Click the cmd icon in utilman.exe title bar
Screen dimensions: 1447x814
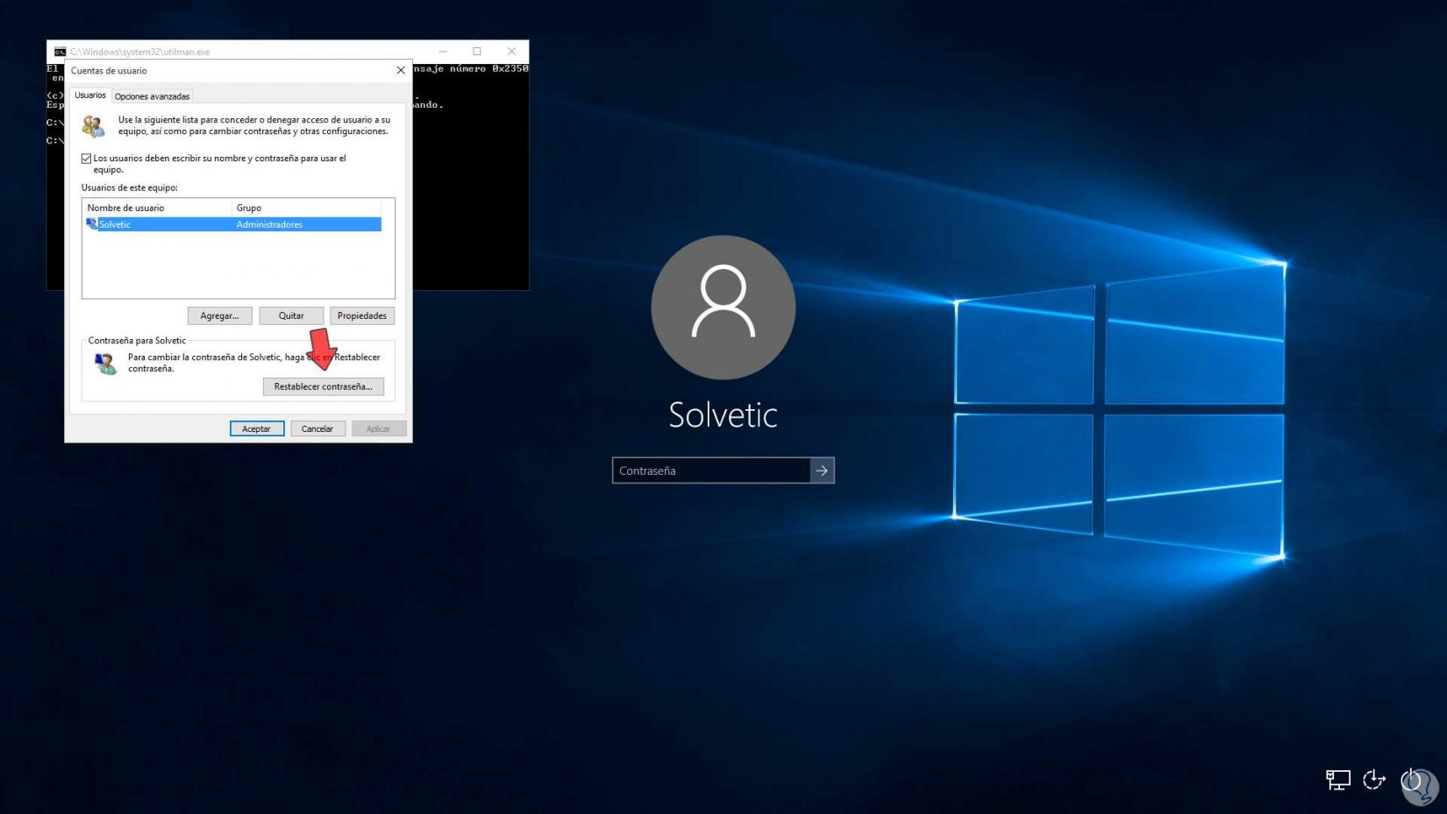pos(60,52)
